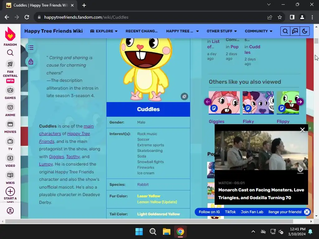Close the floating Monarch video player
The width and height of the screenshot is (319, 239).
tap(302, 130)
